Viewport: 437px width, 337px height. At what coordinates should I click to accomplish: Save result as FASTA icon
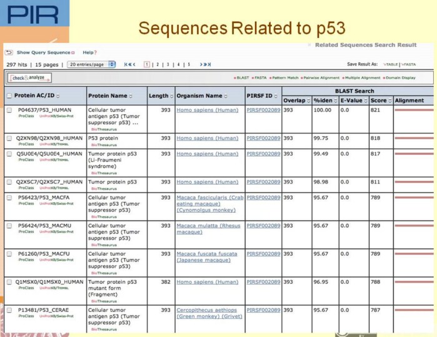(x=409, y=64)
